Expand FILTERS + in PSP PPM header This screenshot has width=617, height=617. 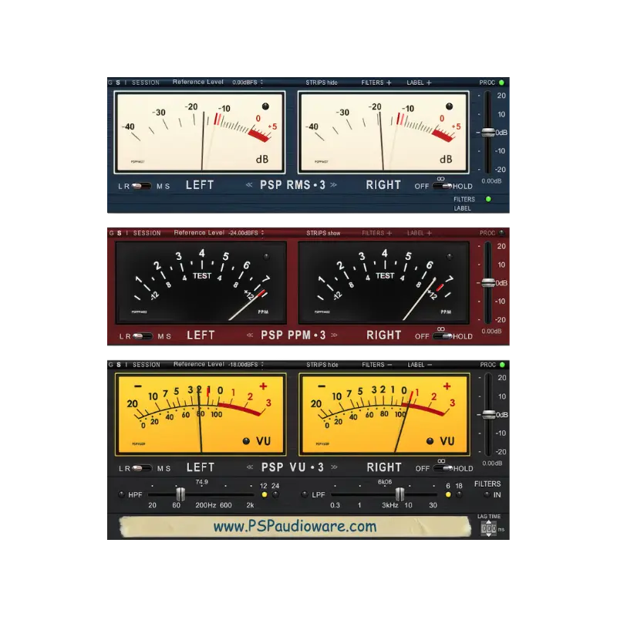[377, 233]
